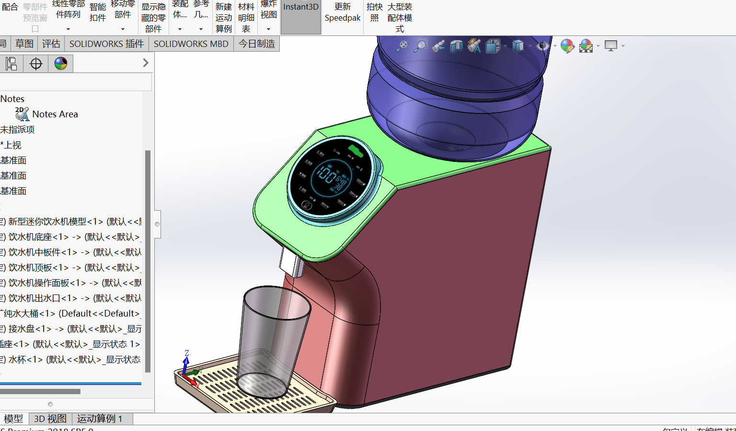The height and width of the screenshot is (431, 736).
Task: Select 新型迷你饮水机模型<1> component
Action: pyautogui.click(x=71, y=221)
